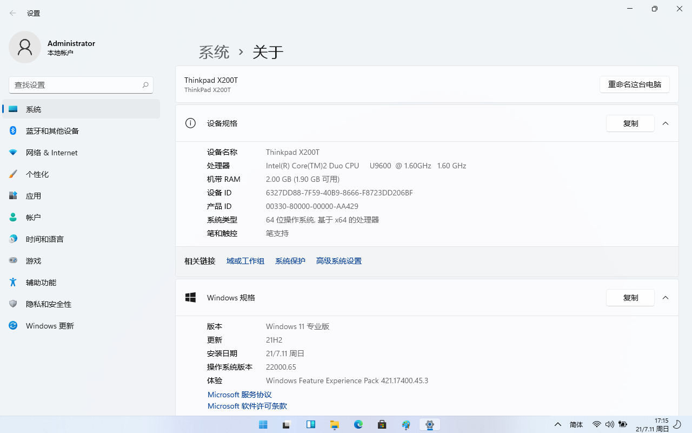Screen dimensions: 692x433
Task: Click the 隐私和安全性 shield icon
Action: (13, 304)
